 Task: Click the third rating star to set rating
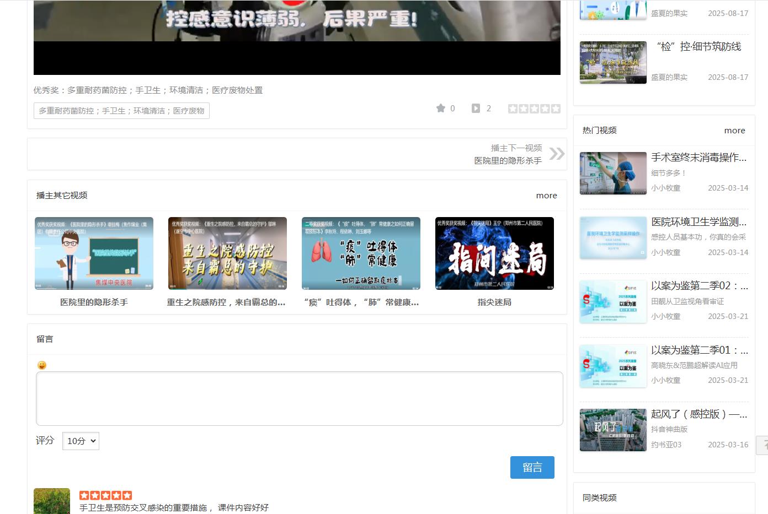click(534, 108)
